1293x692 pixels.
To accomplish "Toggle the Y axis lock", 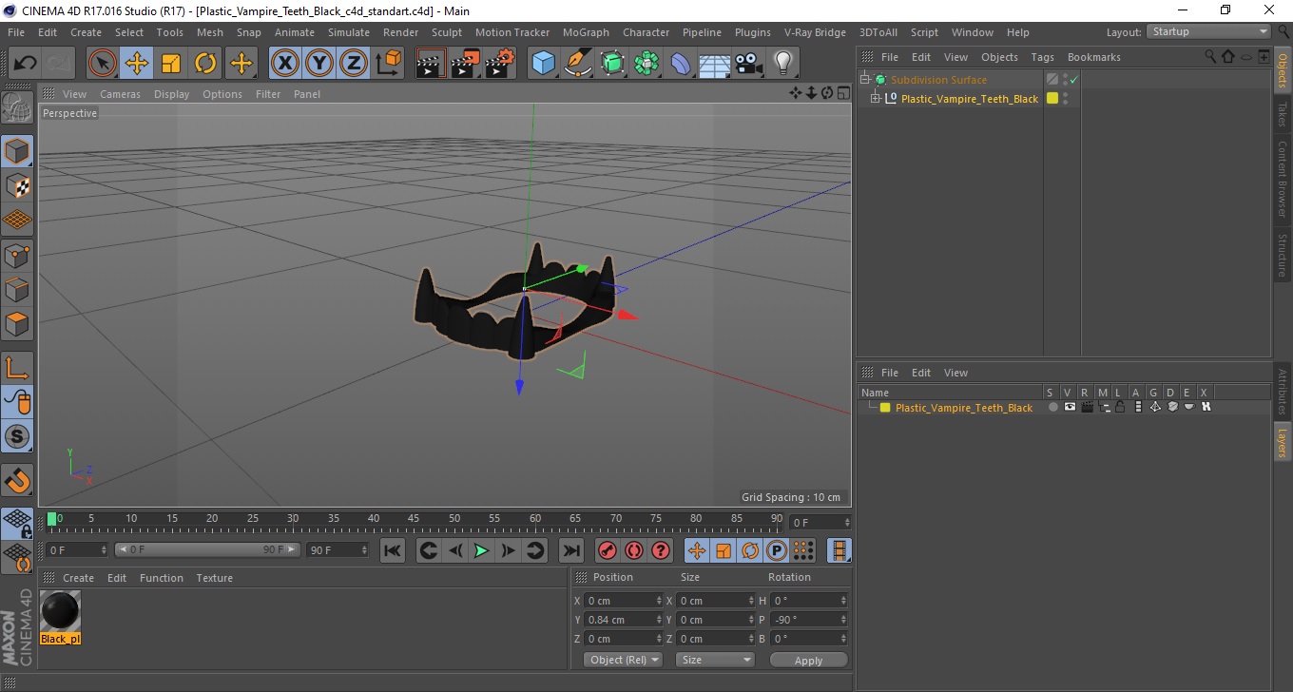I will [319, 64].
